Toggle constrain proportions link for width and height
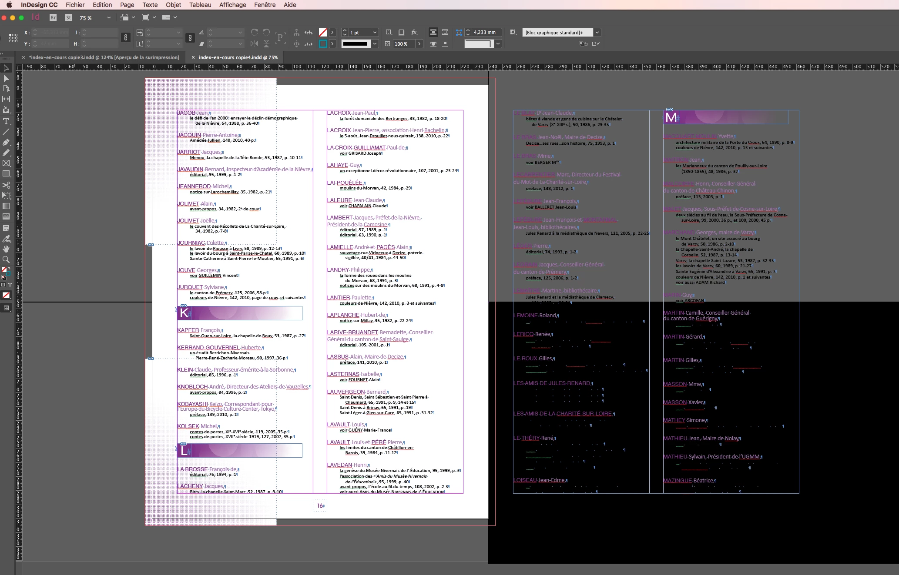The width and height of the screenshot is (899, 575). (125, 38)
